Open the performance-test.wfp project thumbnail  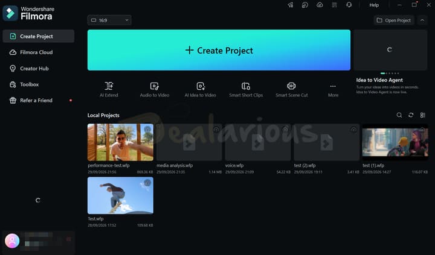[x=120, y=142]
